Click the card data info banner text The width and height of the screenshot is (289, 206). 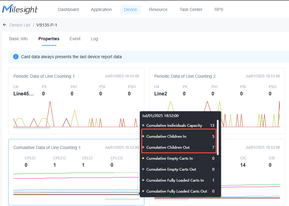pos(71,57)
